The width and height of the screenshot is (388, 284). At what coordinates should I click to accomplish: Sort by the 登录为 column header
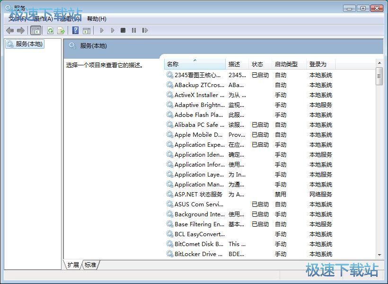321,64
